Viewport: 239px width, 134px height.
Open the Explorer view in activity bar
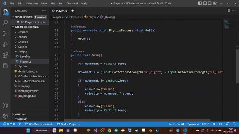click(x=5, y=12)
